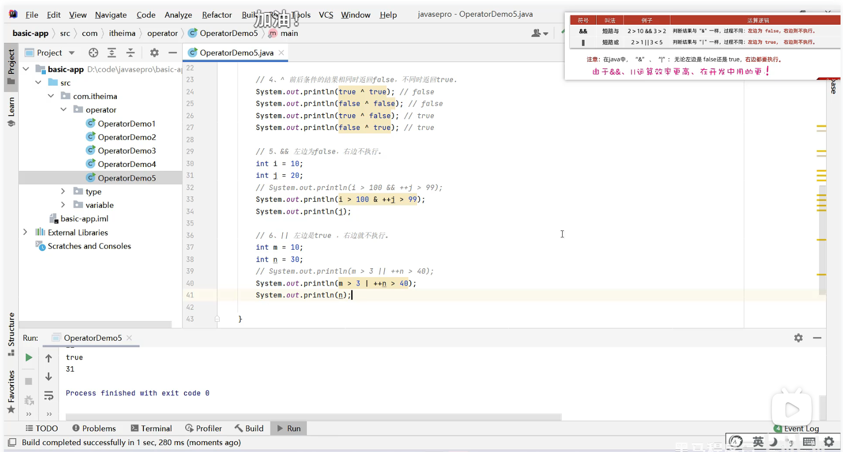Click the IME settings gear icon

[x=829, y=442]
